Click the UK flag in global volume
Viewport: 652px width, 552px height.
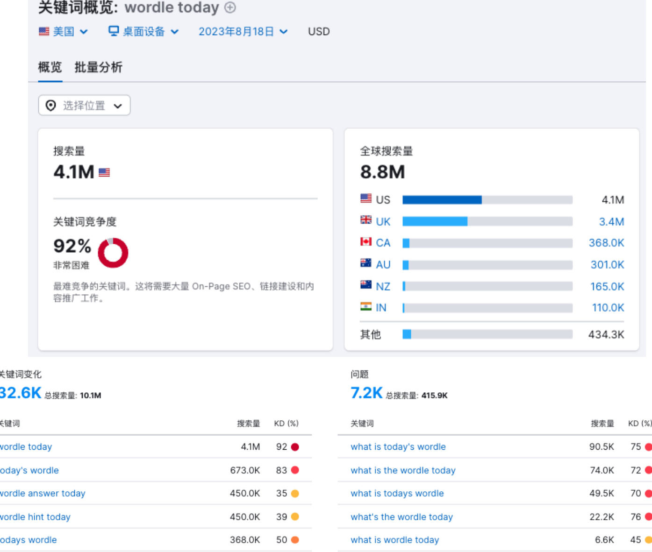coord(366,220)
